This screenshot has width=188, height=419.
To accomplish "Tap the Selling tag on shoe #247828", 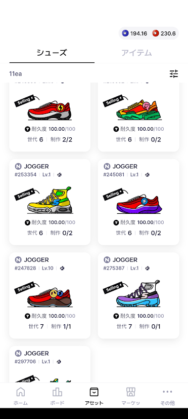I will pos(25,288).
